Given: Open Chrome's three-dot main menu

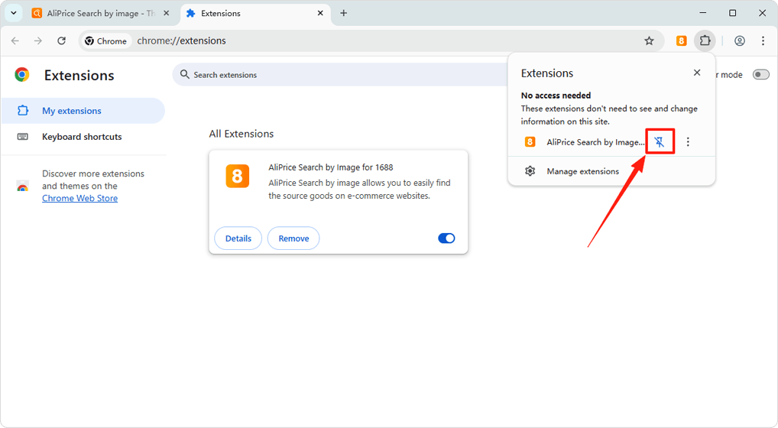Looking at the screenshot, I should coord(763,41).
